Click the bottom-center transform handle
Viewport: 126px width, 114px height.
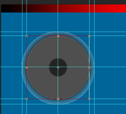[58, 99]
